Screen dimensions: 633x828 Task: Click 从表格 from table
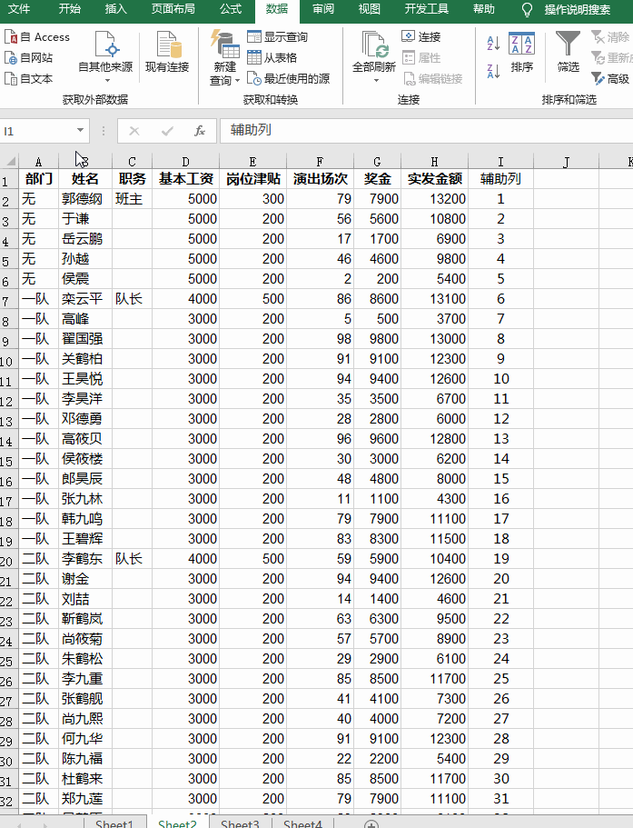click(x=272, y=57)
